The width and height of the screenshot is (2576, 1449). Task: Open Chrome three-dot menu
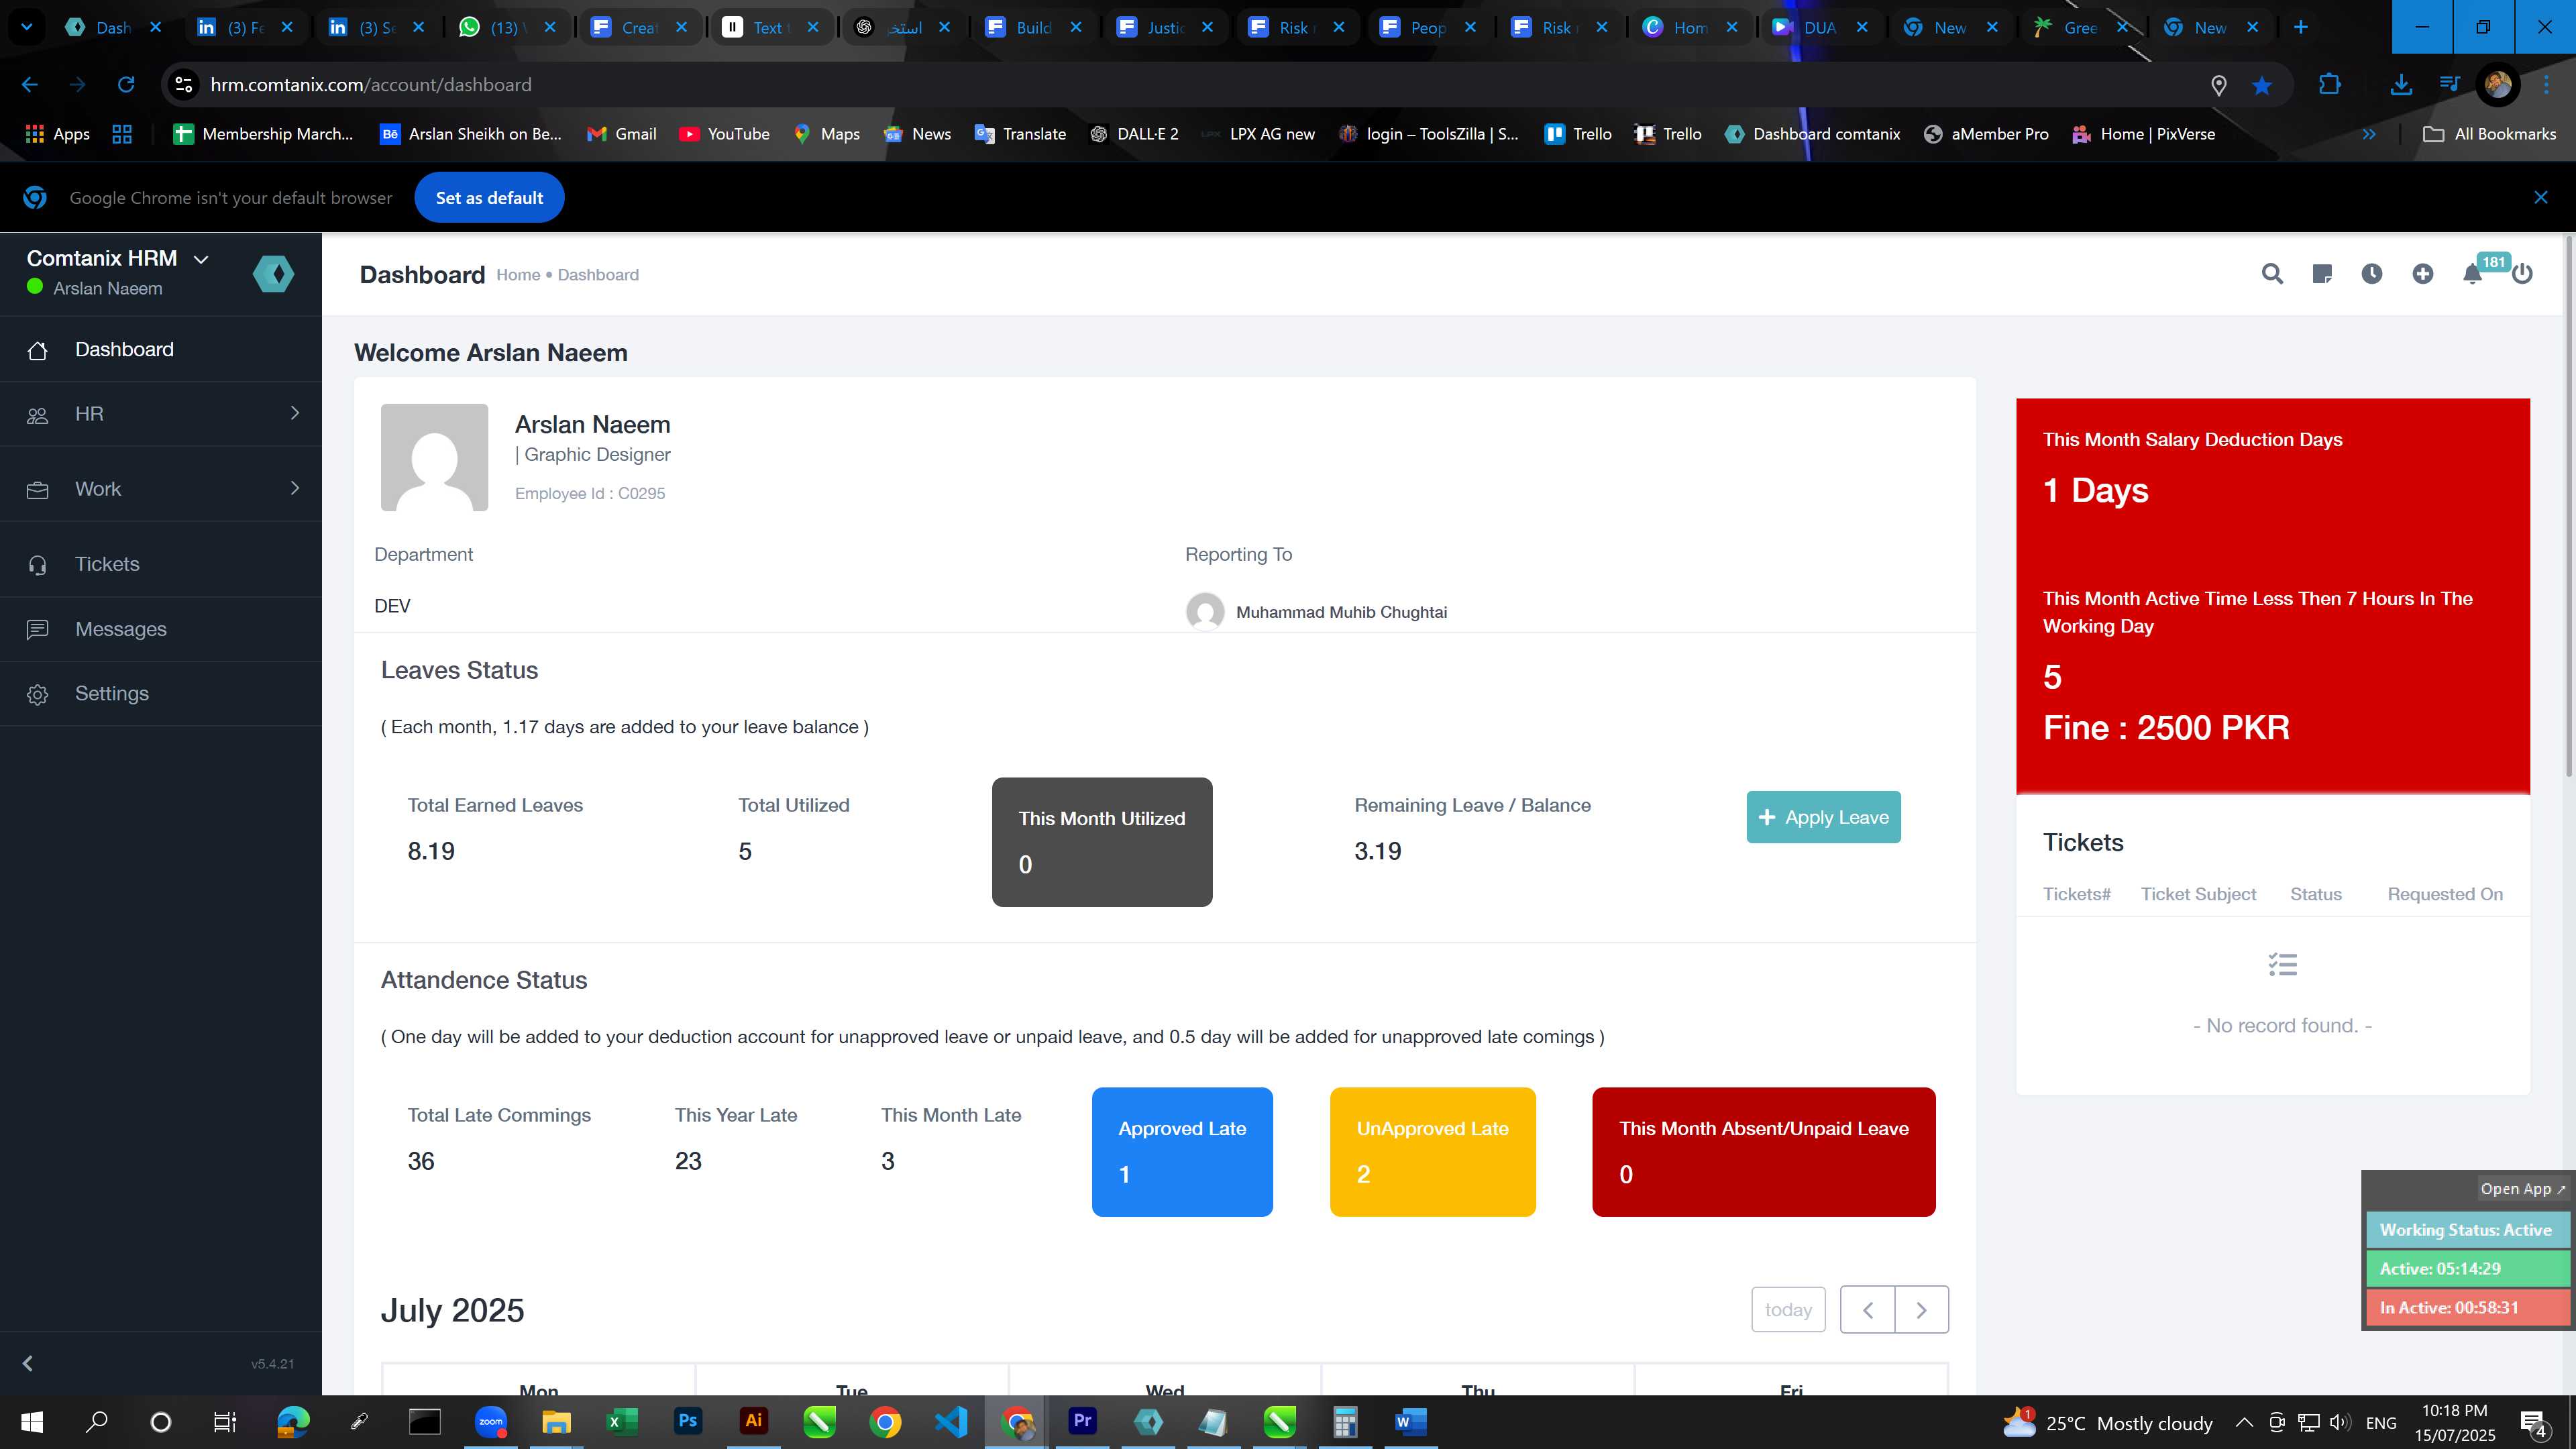(x=2547, y=85)
